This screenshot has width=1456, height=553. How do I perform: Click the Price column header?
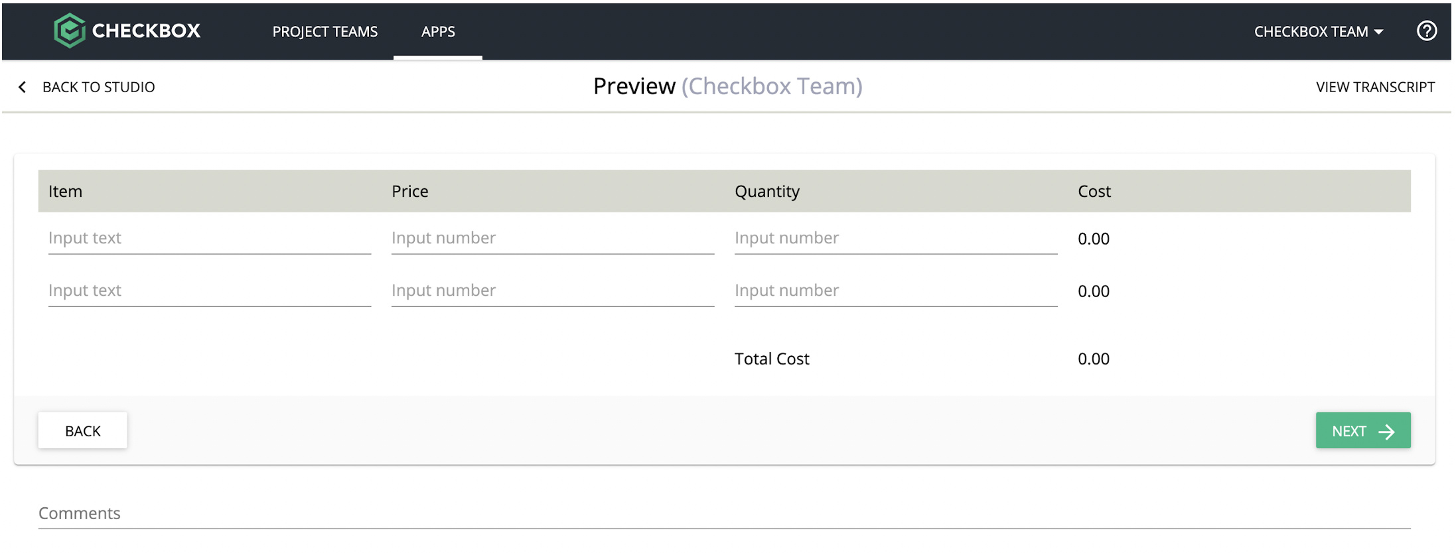[410, 192]
